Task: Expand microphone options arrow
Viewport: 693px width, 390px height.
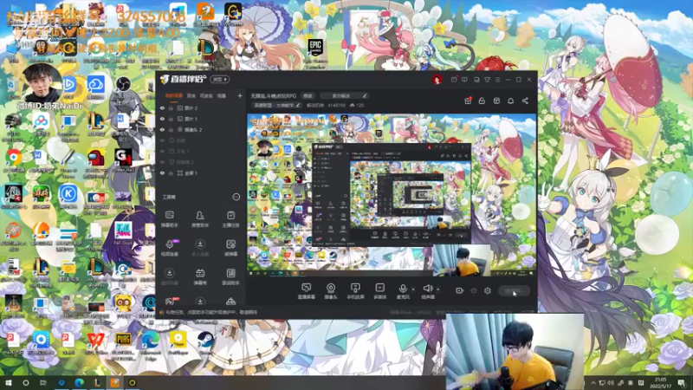Action: [413, 289]
